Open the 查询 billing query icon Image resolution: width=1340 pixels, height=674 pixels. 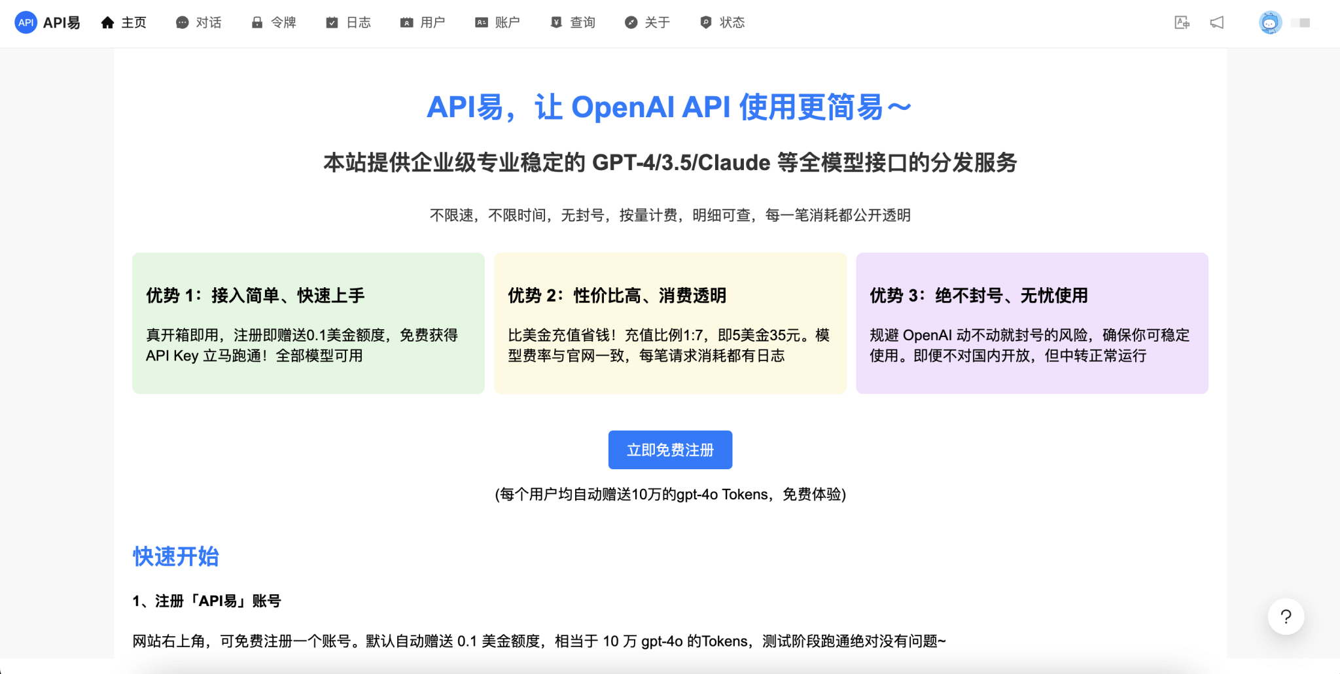(555, 22)
